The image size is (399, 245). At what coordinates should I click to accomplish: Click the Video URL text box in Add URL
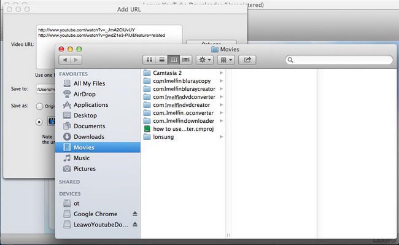coord(109,47)
